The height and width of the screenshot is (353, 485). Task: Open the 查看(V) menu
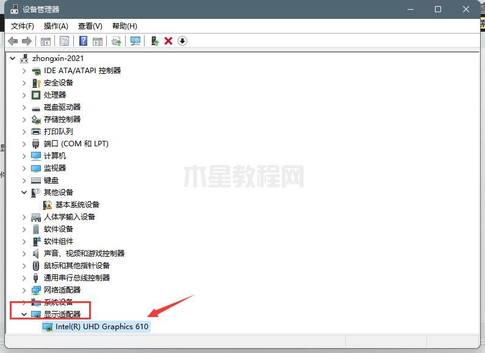90,26
